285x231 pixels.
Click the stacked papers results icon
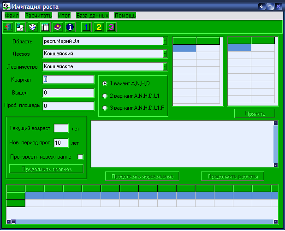(33, 27)
